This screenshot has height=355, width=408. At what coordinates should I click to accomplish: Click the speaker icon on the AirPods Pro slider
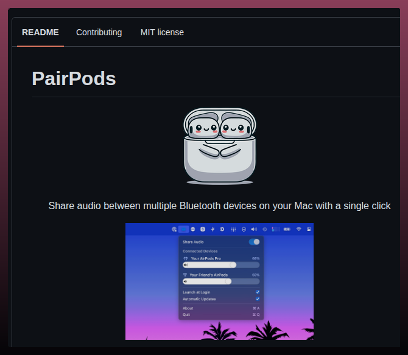coord(186,265)
